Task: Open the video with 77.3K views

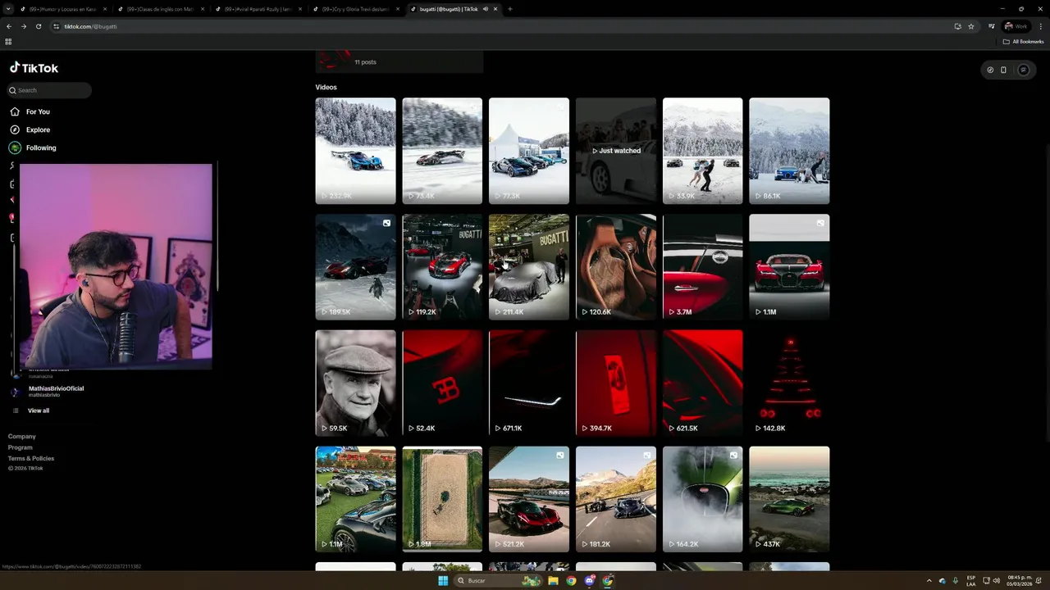Action: (x=529, y=151)
